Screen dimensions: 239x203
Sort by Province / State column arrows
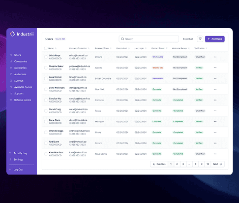[x=111, y=48]
